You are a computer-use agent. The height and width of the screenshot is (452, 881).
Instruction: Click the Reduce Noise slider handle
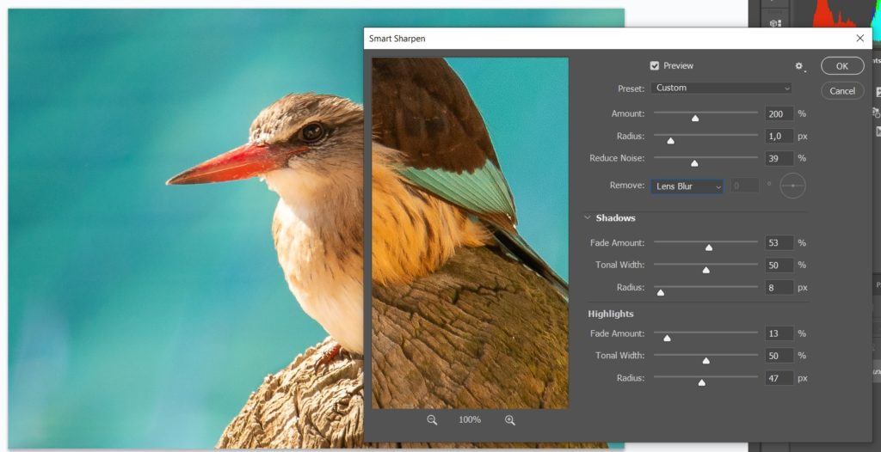tap(694, 162)
